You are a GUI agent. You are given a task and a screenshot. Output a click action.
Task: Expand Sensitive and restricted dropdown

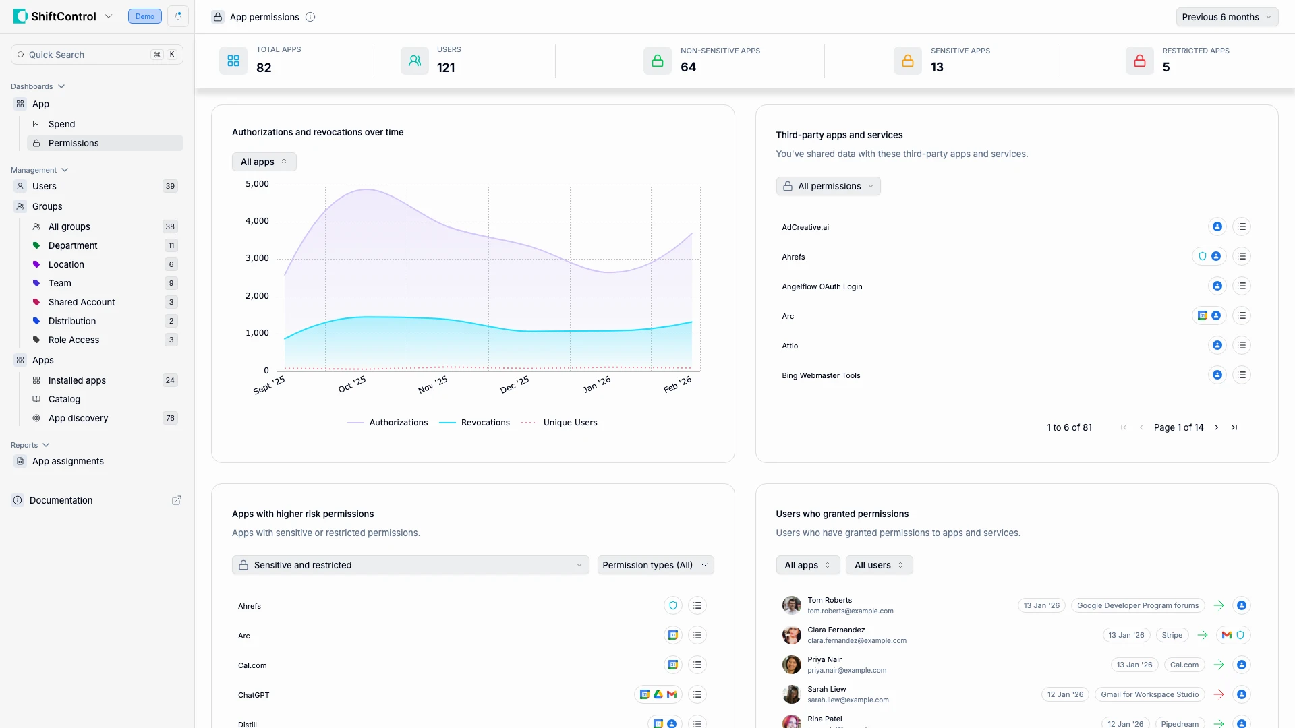click(x=410, y=565)
